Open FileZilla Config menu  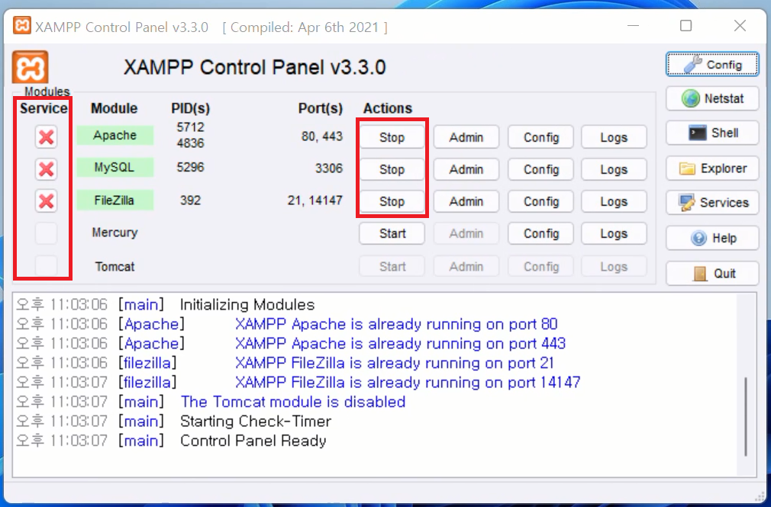(x=541, y=201)
